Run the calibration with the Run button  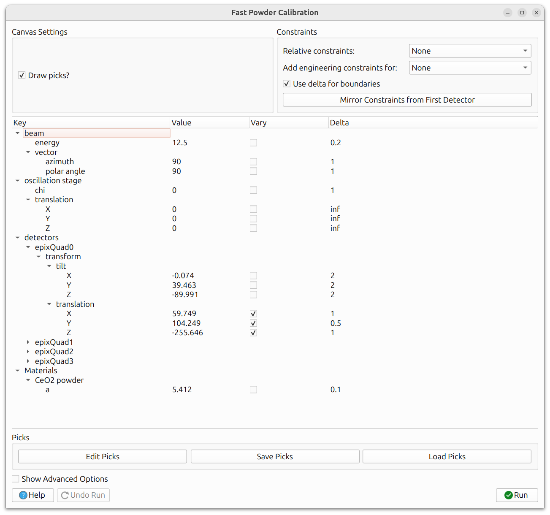tap(517, 495)
